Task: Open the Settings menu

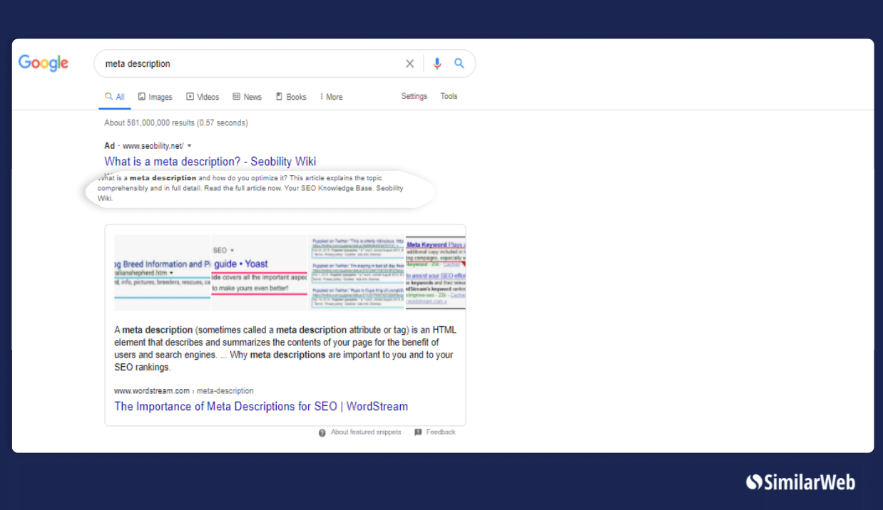Action: point(414,96)
